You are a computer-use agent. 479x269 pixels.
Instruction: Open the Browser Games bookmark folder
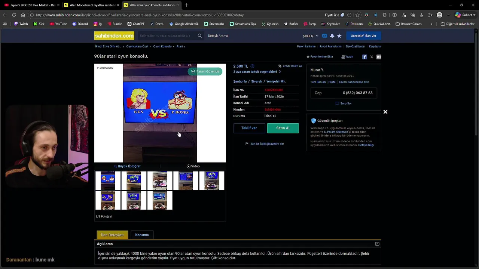(408, 24)
